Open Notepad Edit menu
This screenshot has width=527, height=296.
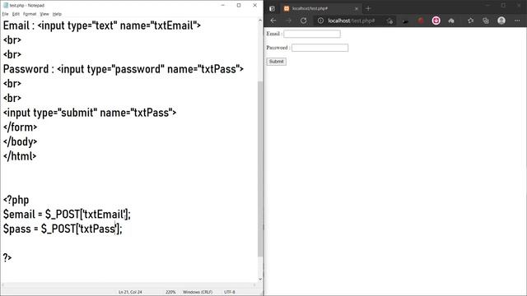(16, 14)
